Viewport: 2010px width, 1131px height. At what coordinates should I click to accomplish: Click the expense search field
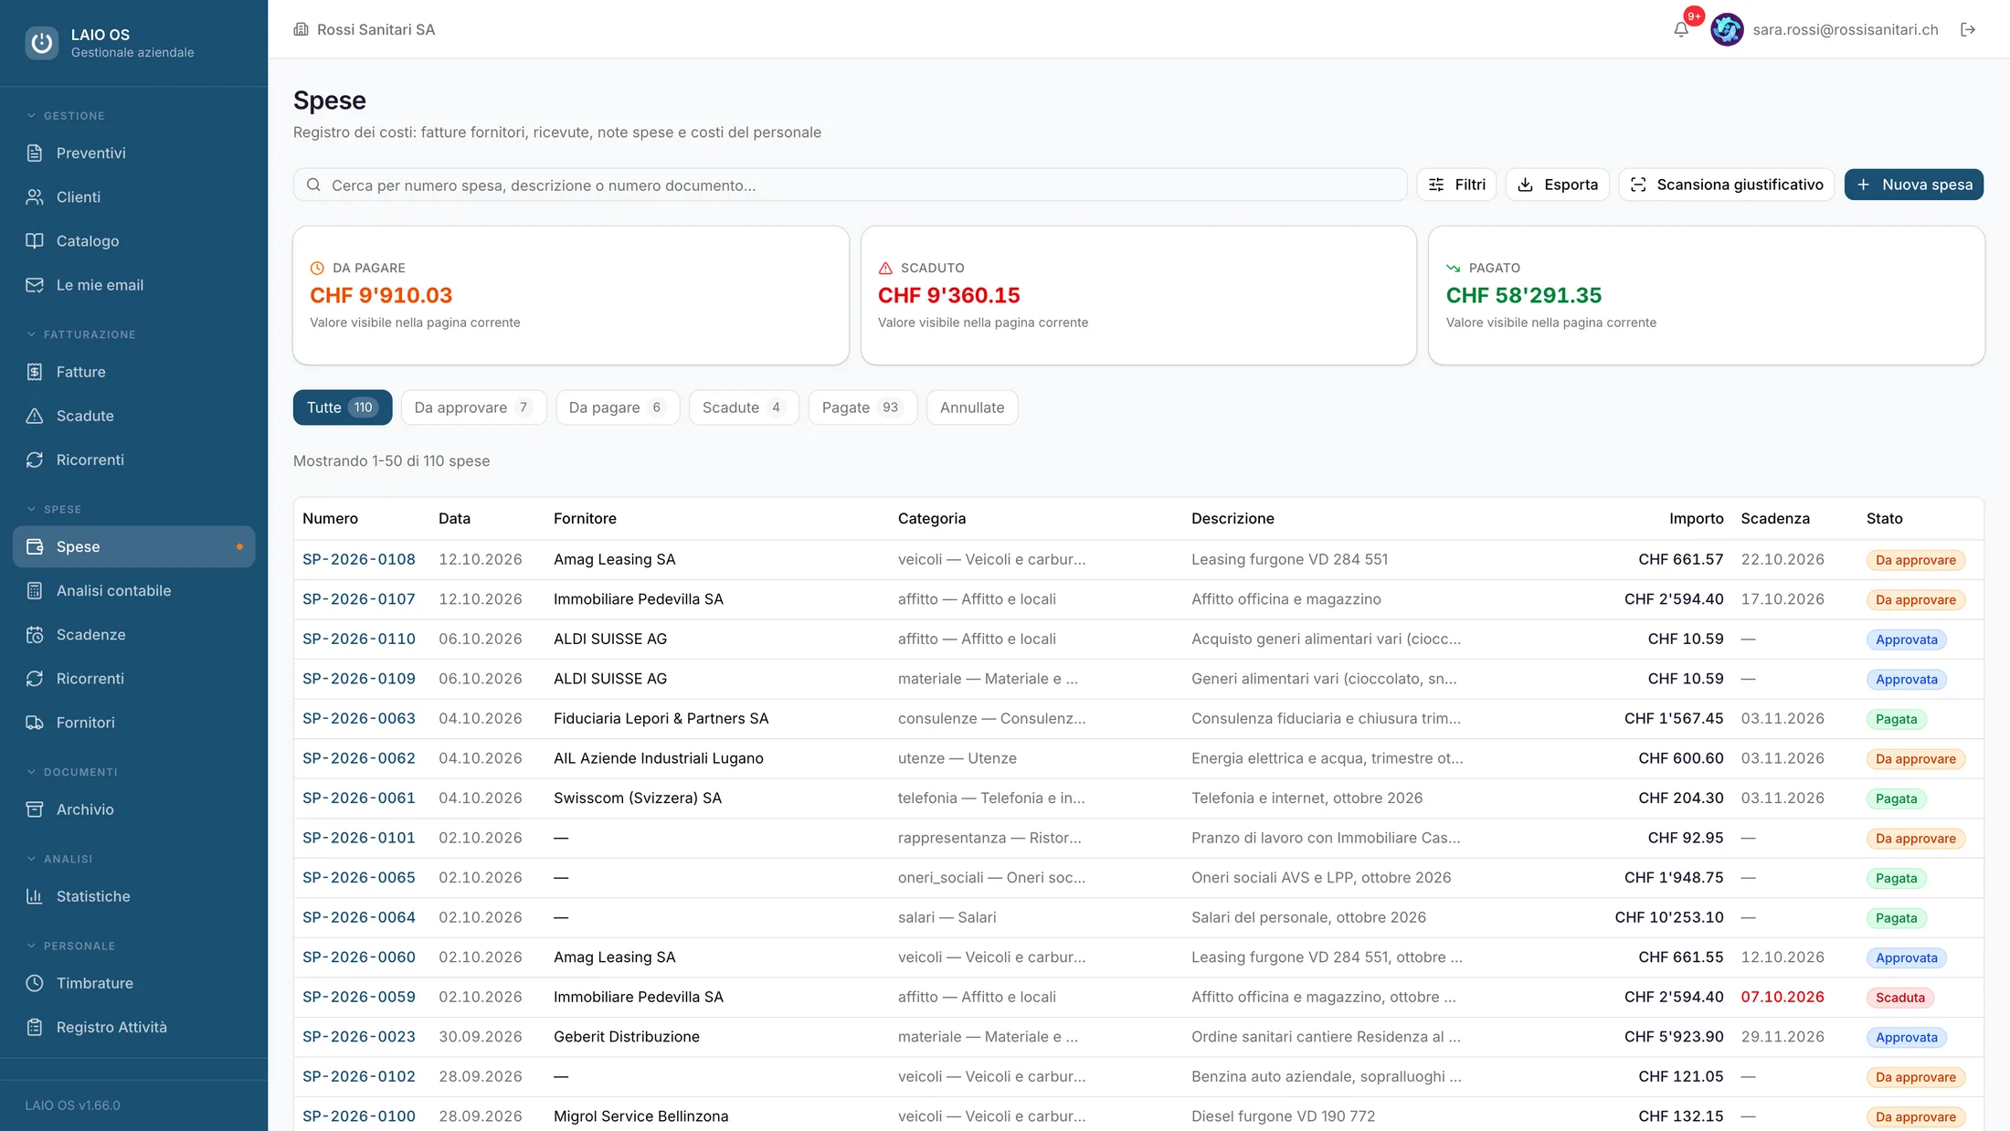(x=850, y=185)
